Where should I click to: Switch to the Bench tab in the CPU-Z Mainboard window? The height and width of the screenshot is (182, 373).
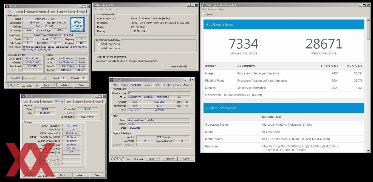pyautogui.click(x=178, y=85)
